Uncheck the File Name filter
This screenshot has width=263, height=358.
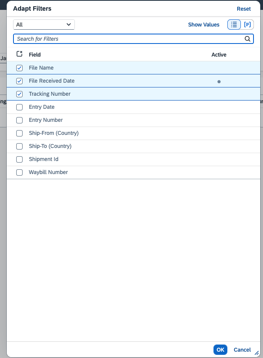click(x=19, y=68)
